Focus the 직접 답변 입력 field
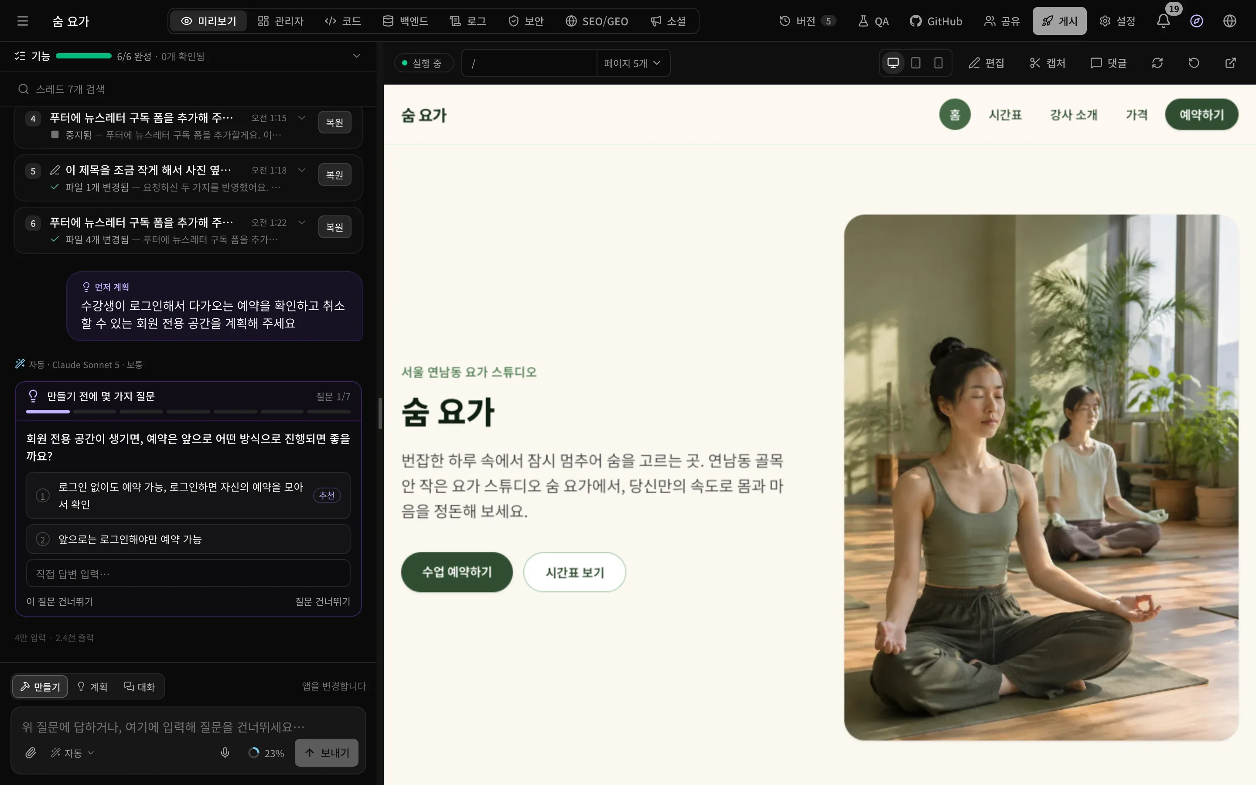Viewport: 1256px width, 785px height. click(188, 573)
